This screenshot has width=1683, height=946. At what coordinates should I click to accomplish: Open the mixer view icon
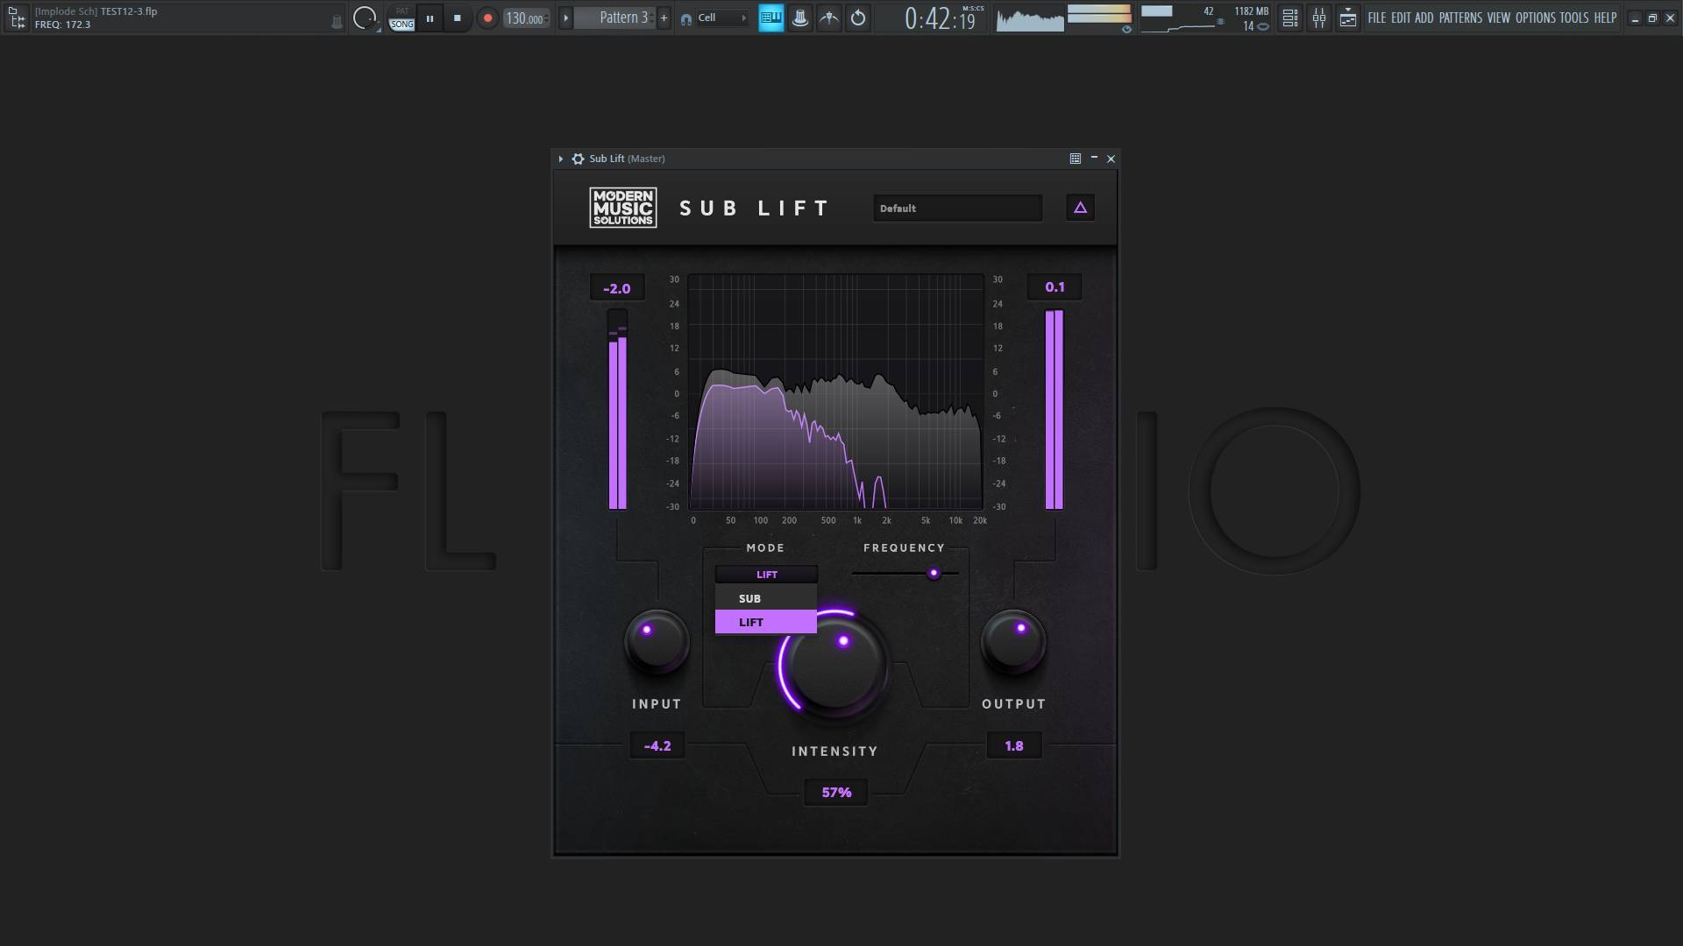point(1319,18)
